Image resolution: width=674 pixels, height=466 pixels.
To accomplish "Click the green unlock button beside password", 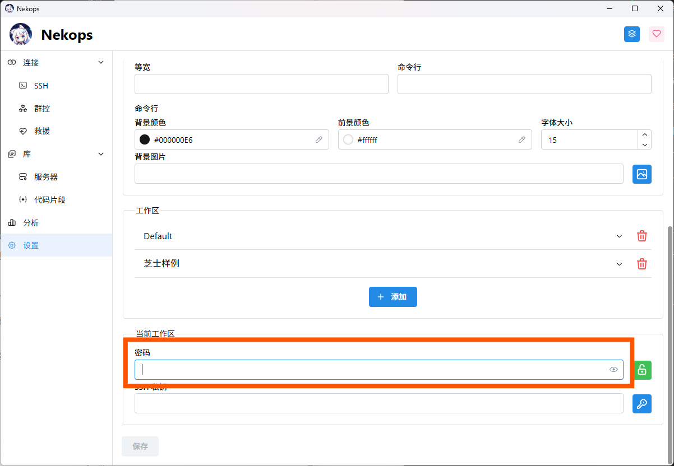I will point(642,370).
